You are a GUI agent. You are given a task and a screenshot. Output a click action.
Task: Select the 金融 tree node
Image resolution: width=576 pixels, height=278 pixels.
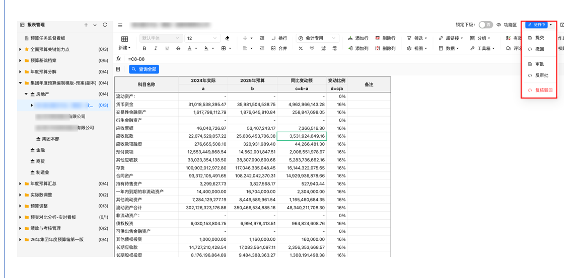(37, 150)
